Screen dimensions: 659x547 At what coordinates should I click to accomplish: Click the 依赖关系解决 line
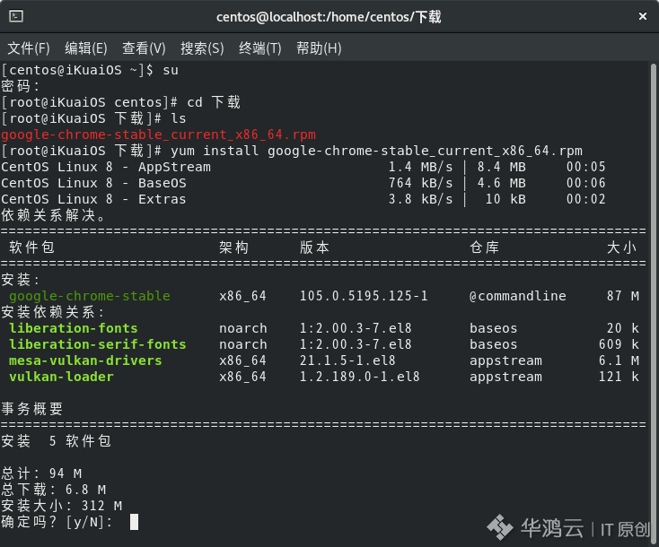pos(53,215)
